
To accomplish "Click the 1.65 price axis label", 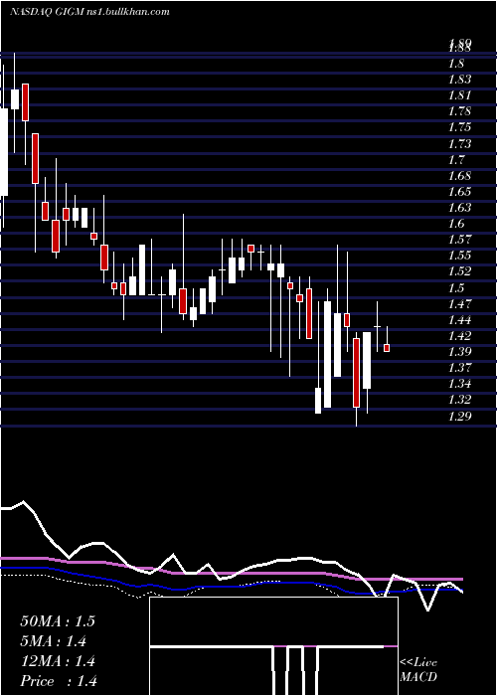I will pos(459,192).
